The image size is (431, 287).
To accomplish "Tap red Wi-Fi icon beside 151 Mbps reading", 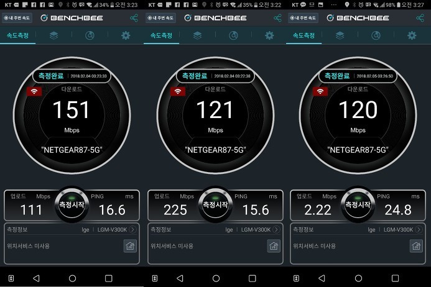I will click(34, 91).
